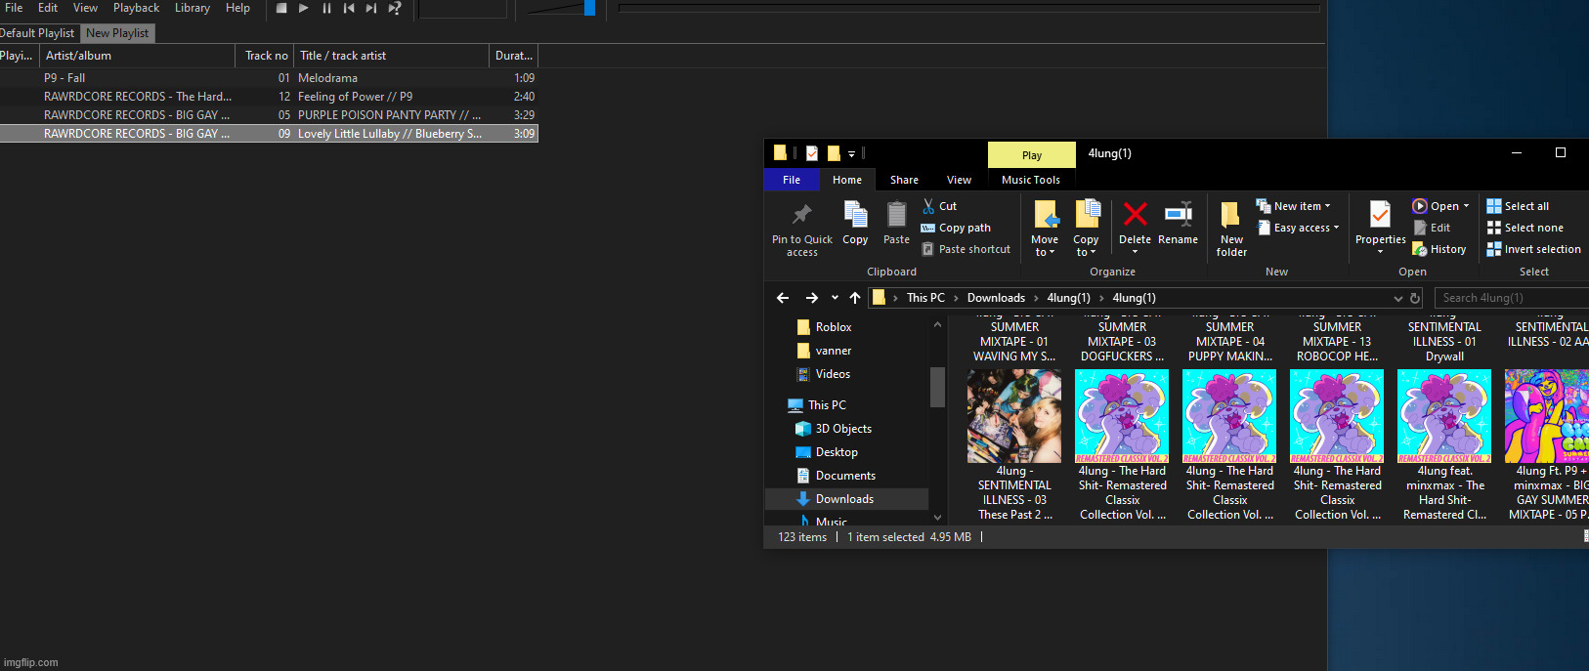Pause the current track

click(326, 8)
